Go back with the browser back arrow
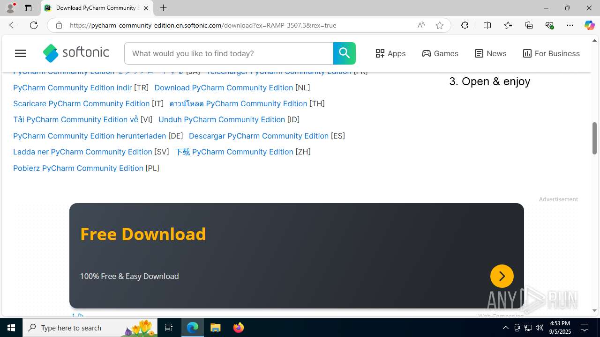This screenshot has height=337, width=600. tap(13, 25)
